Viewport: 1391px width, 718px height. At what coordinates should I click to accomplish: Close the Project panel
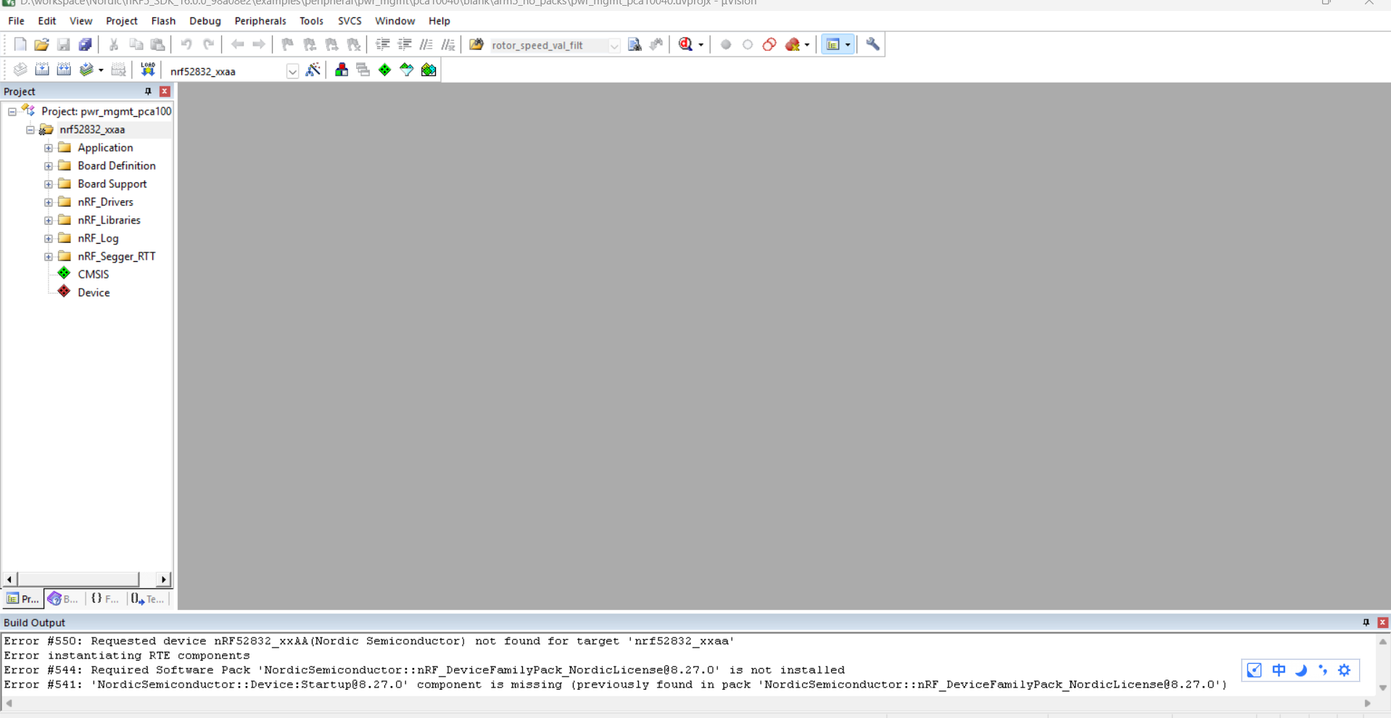click(165, 91)
